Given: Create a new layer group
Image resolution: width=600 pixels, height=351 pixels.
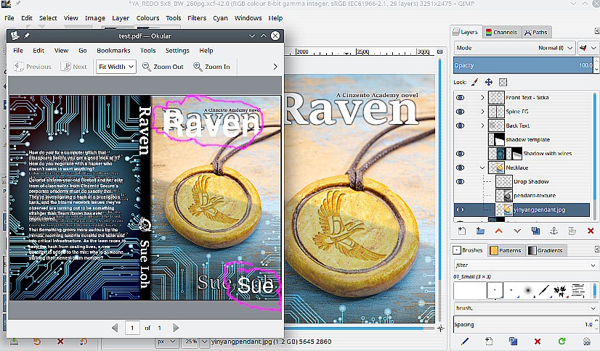Looking at the screenshot, I should coord(480,231).
